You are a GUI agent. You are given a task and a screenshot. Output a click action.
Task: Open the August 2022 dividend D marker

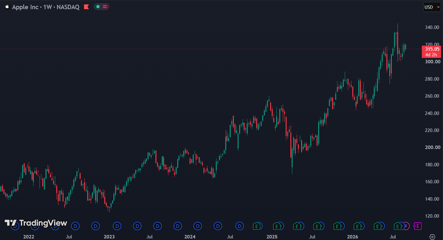pyautogui.click(x=75, y=226)
